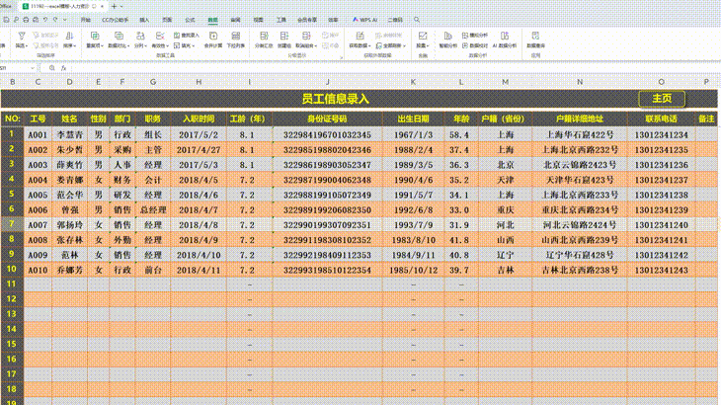Switch to the Formulas (公式) ribbon tab
The height and width of the screenshot is (405, 721).
coord(190,20)
